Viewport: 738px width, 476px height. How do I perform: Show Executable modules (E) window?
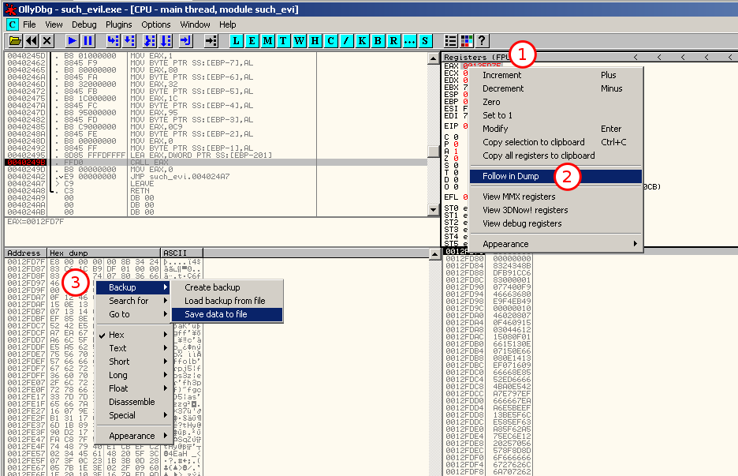(x=253, y=40)
